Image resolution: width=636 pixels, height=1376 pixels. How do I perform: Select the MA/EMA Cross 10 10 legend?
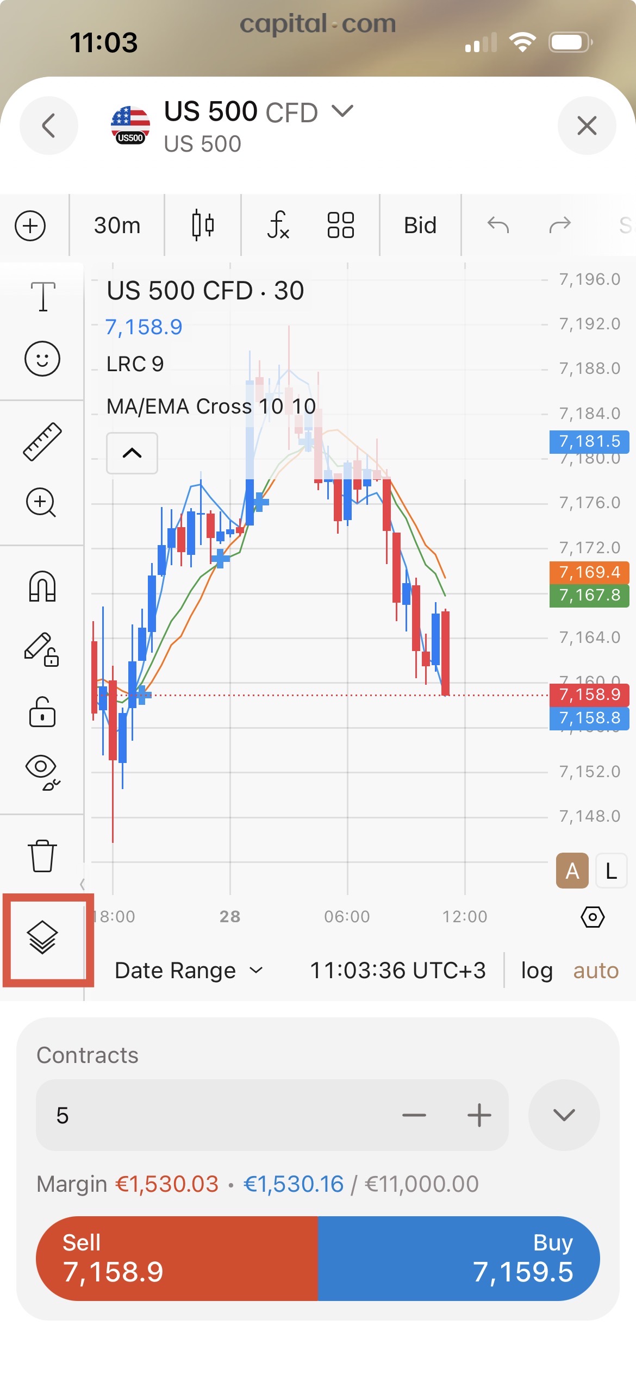click(211, 406)
